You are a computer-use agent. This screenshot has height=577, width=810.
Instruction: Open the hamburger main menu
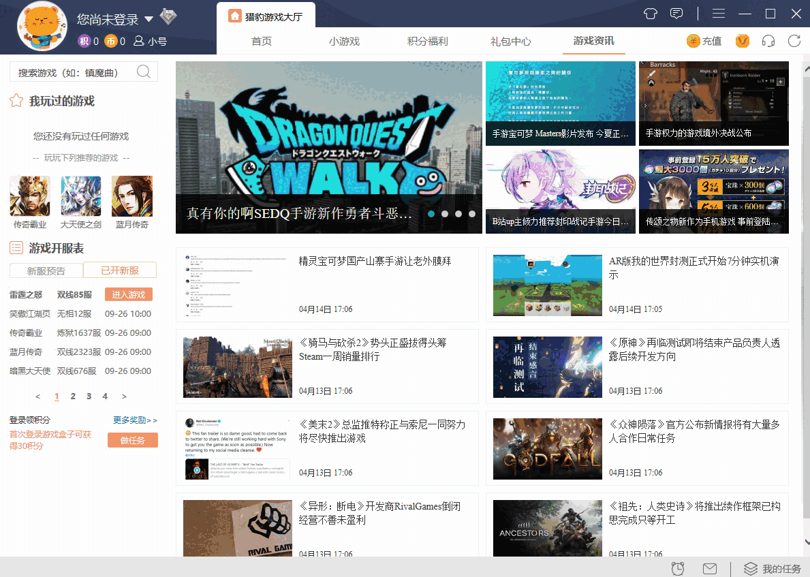[719, 14]
